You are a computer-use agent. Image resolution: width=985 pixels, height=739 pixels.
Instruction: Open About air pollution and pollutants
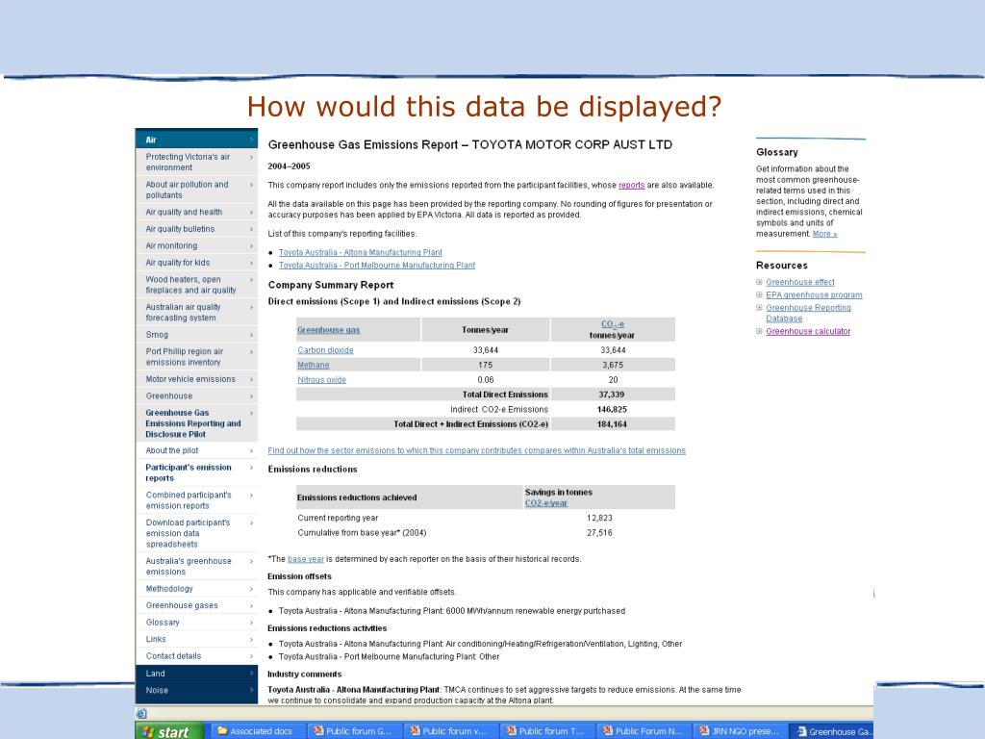[196, 190]
